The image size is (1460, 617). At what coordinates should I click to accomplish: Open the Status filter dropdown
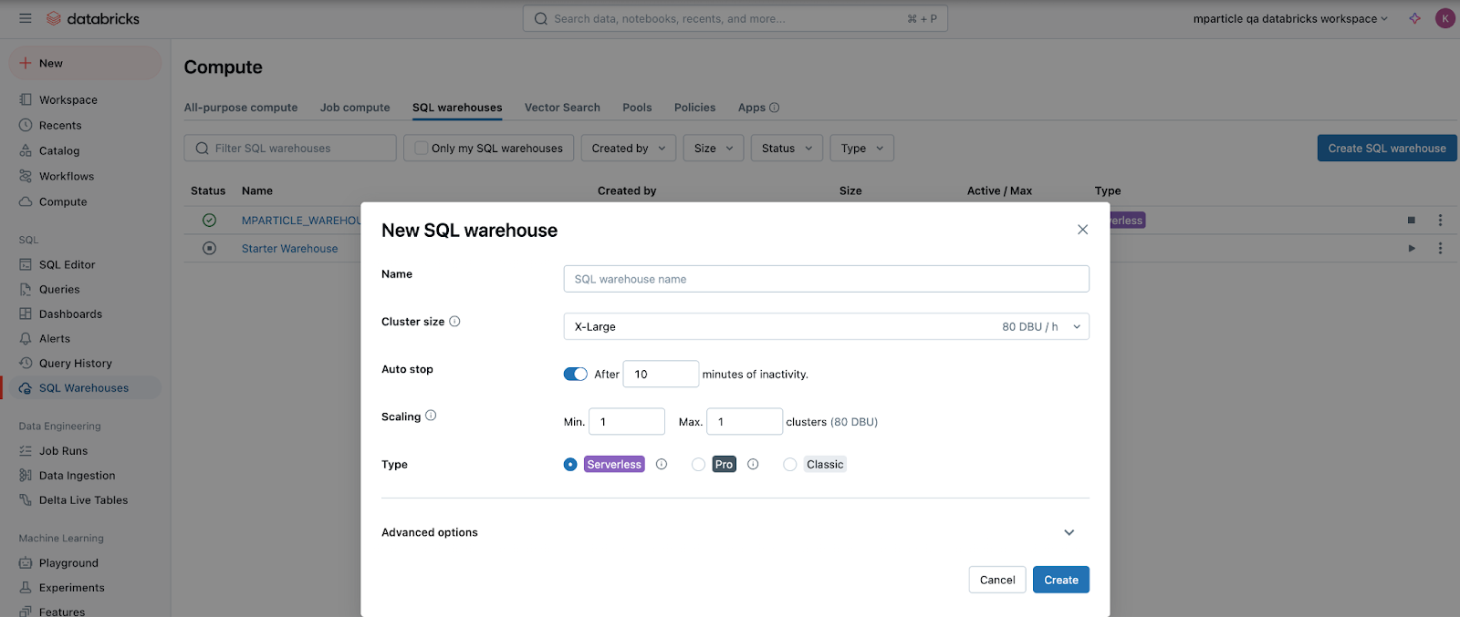coord(787,148)
